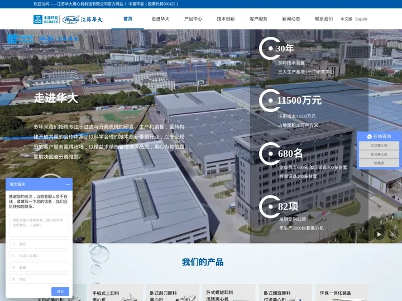Focus the message content text area

(x=39, y=226)
